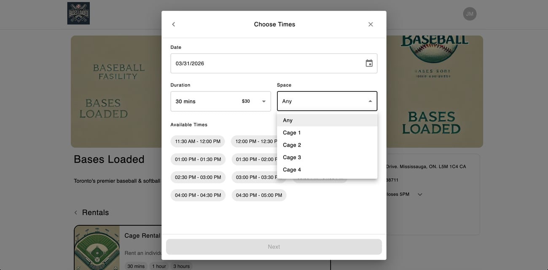Click the Cage Rental title
The image size is (548, 270).
pyautogui.click(x=142, y=235)
